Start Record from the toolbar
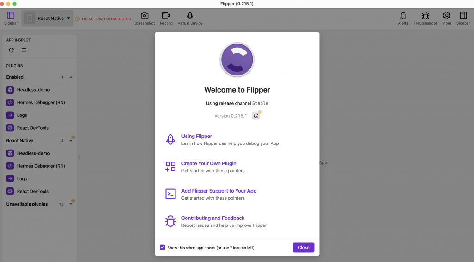 click(166, 18)
